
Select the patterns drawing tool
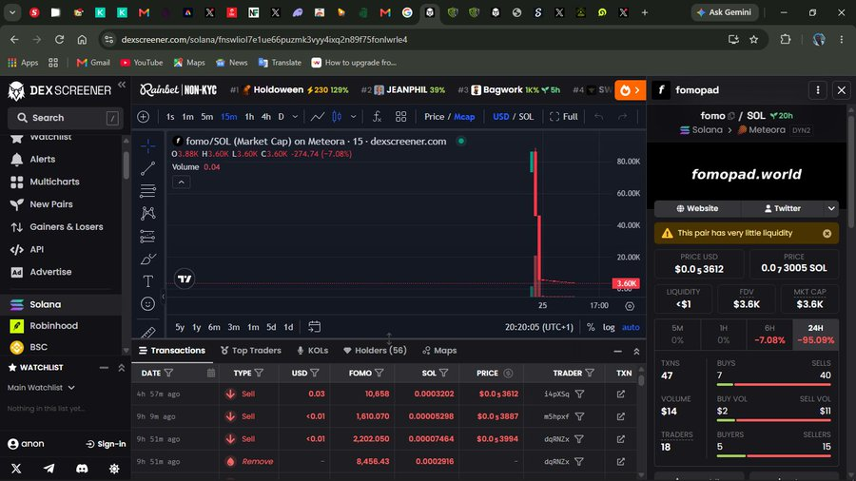pyautogui.click(x=148, y=213)
